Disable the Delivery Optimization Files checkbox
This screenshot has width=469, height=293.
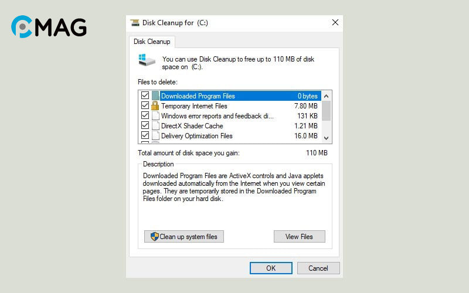point(145,136)
